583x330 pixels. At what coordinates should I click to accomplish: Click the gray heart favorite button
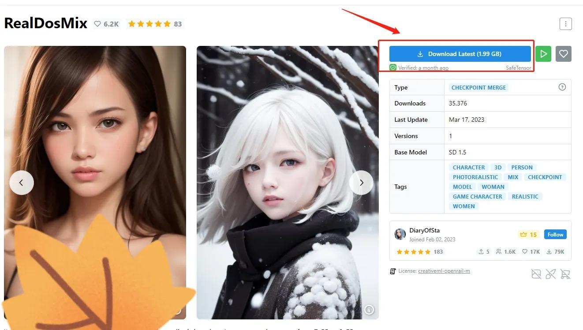tap(563, 54)
